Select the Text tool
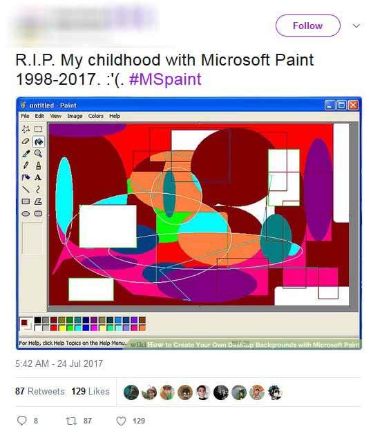Image resolution: width=382 pixels, height=429 pixels. tap(38, 177)
